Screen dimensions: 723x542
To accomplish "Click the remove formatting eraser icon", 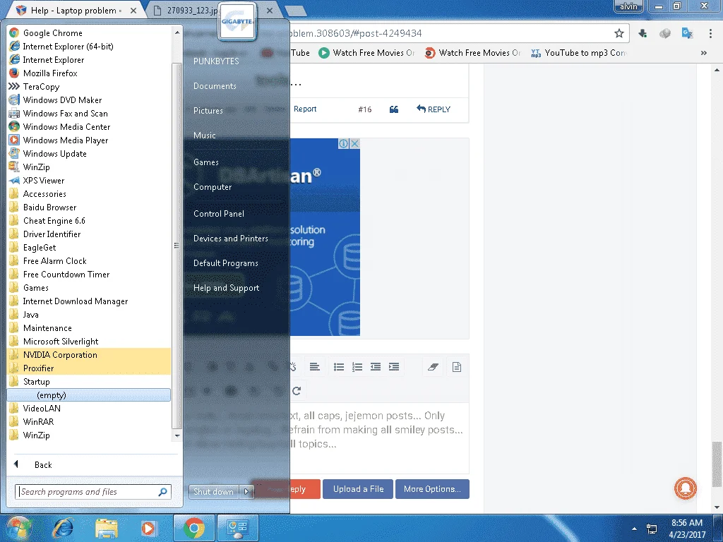I will pyautogui.click(x=433, y=367).
